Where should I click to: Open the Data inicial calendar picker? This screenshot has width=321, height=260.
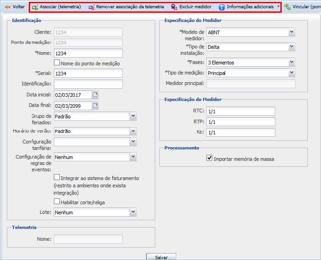coord(95,95)
